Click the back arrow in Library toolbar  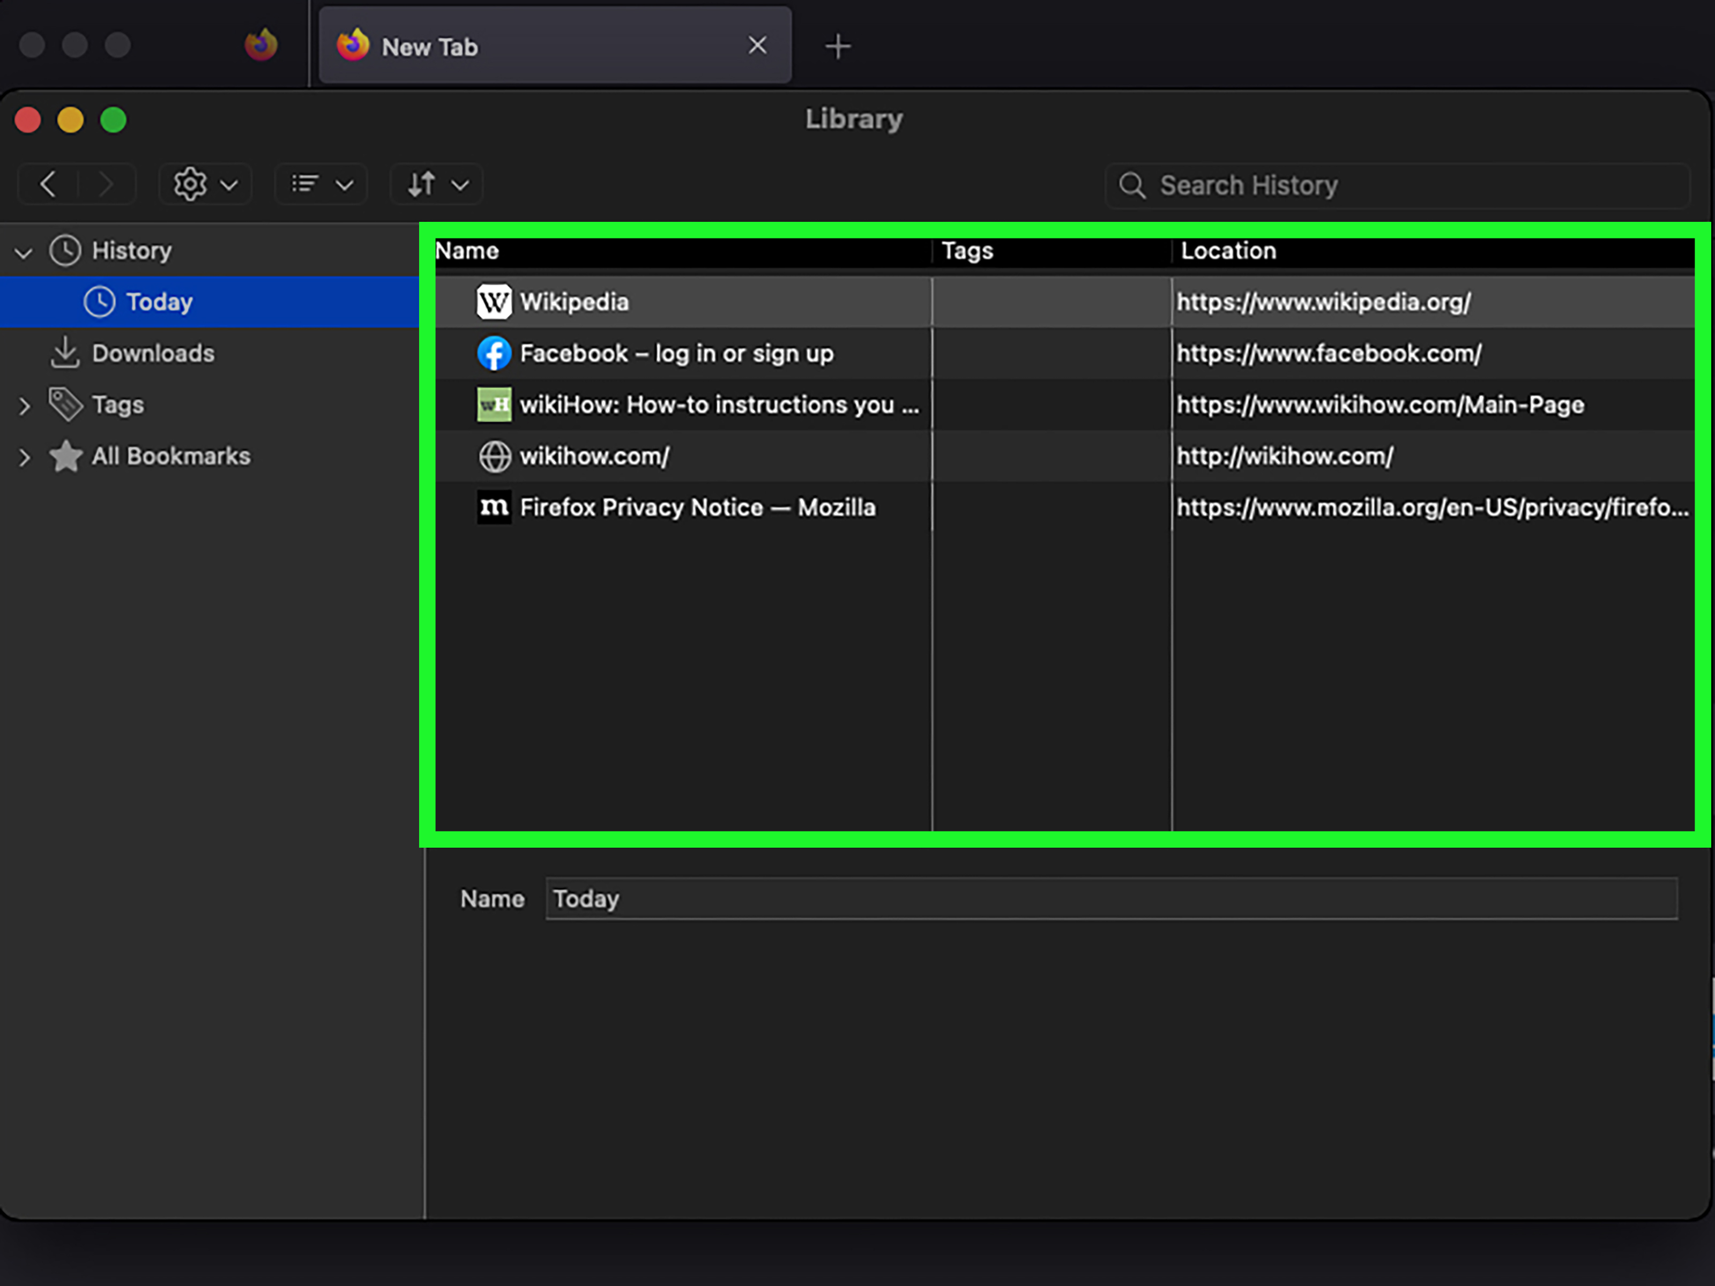coord(48,184)
